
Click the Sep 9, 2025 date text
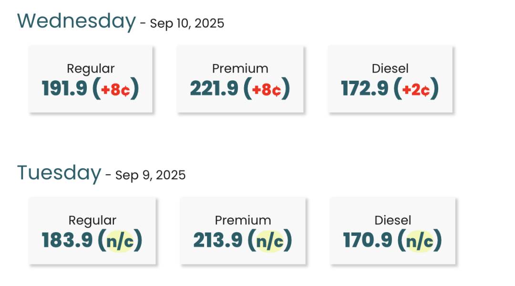coord(150,175)
